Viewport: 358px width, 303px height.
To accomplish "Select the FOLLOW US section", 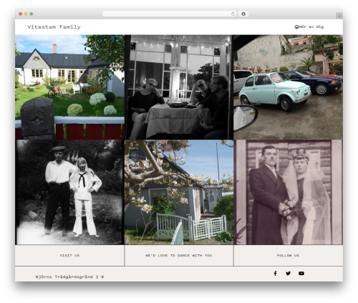I will click(x=288, y=256).
